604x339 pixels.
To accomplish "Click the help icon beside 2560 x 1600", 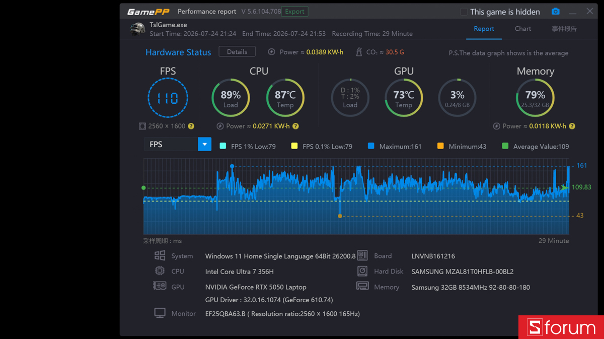I will [x=191, y=126].
